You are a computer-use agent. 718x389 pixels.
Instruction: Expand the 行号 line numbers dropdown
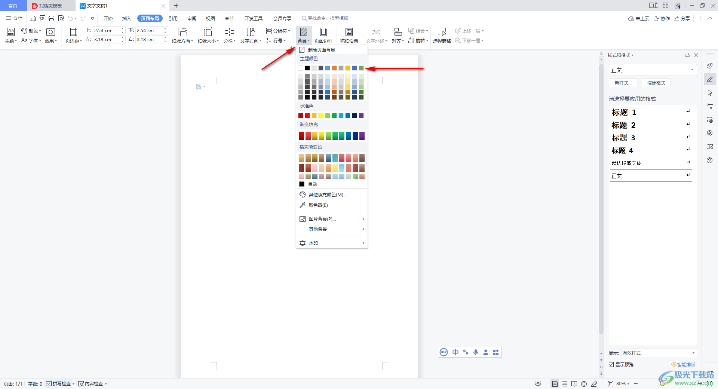pos(276,40)
